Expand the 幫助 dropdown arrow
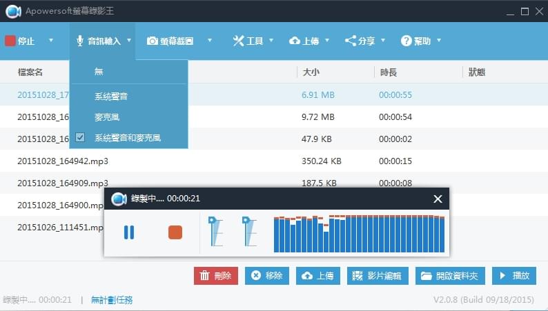This screenshot has width=548, height=311. coord(439,41)
